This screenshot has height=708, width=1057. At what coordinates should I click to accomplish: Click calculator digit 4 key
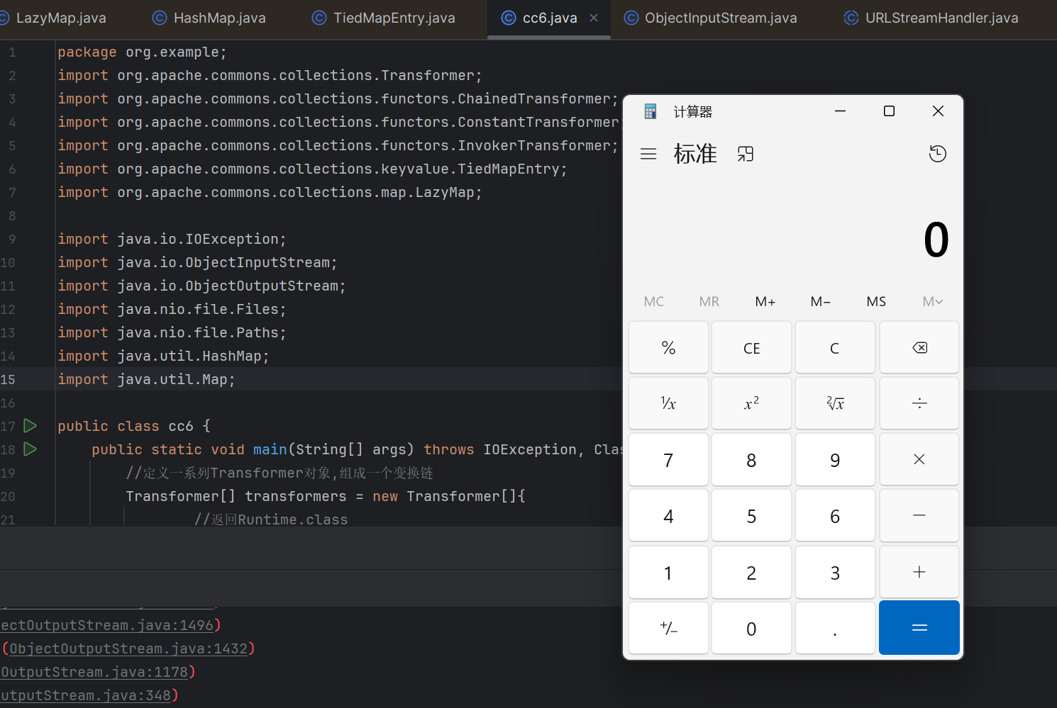pos(668,515)
